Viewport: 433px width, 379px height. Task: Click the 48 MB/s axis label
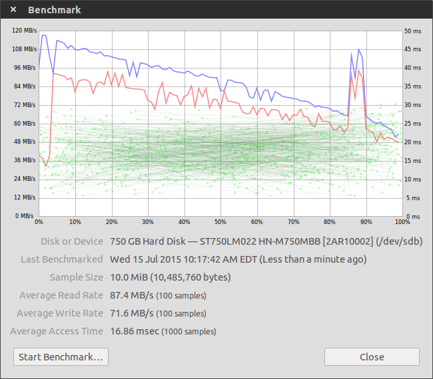tap(25, 142)
